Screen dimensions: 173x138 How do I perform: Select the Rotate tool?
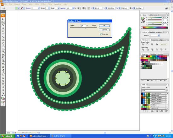click(3, 49)
